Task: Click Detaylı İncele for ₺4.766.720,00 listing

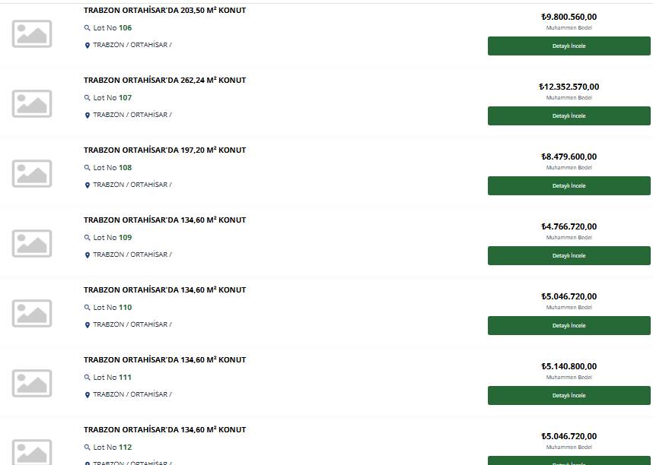Action: coord(569,255)
